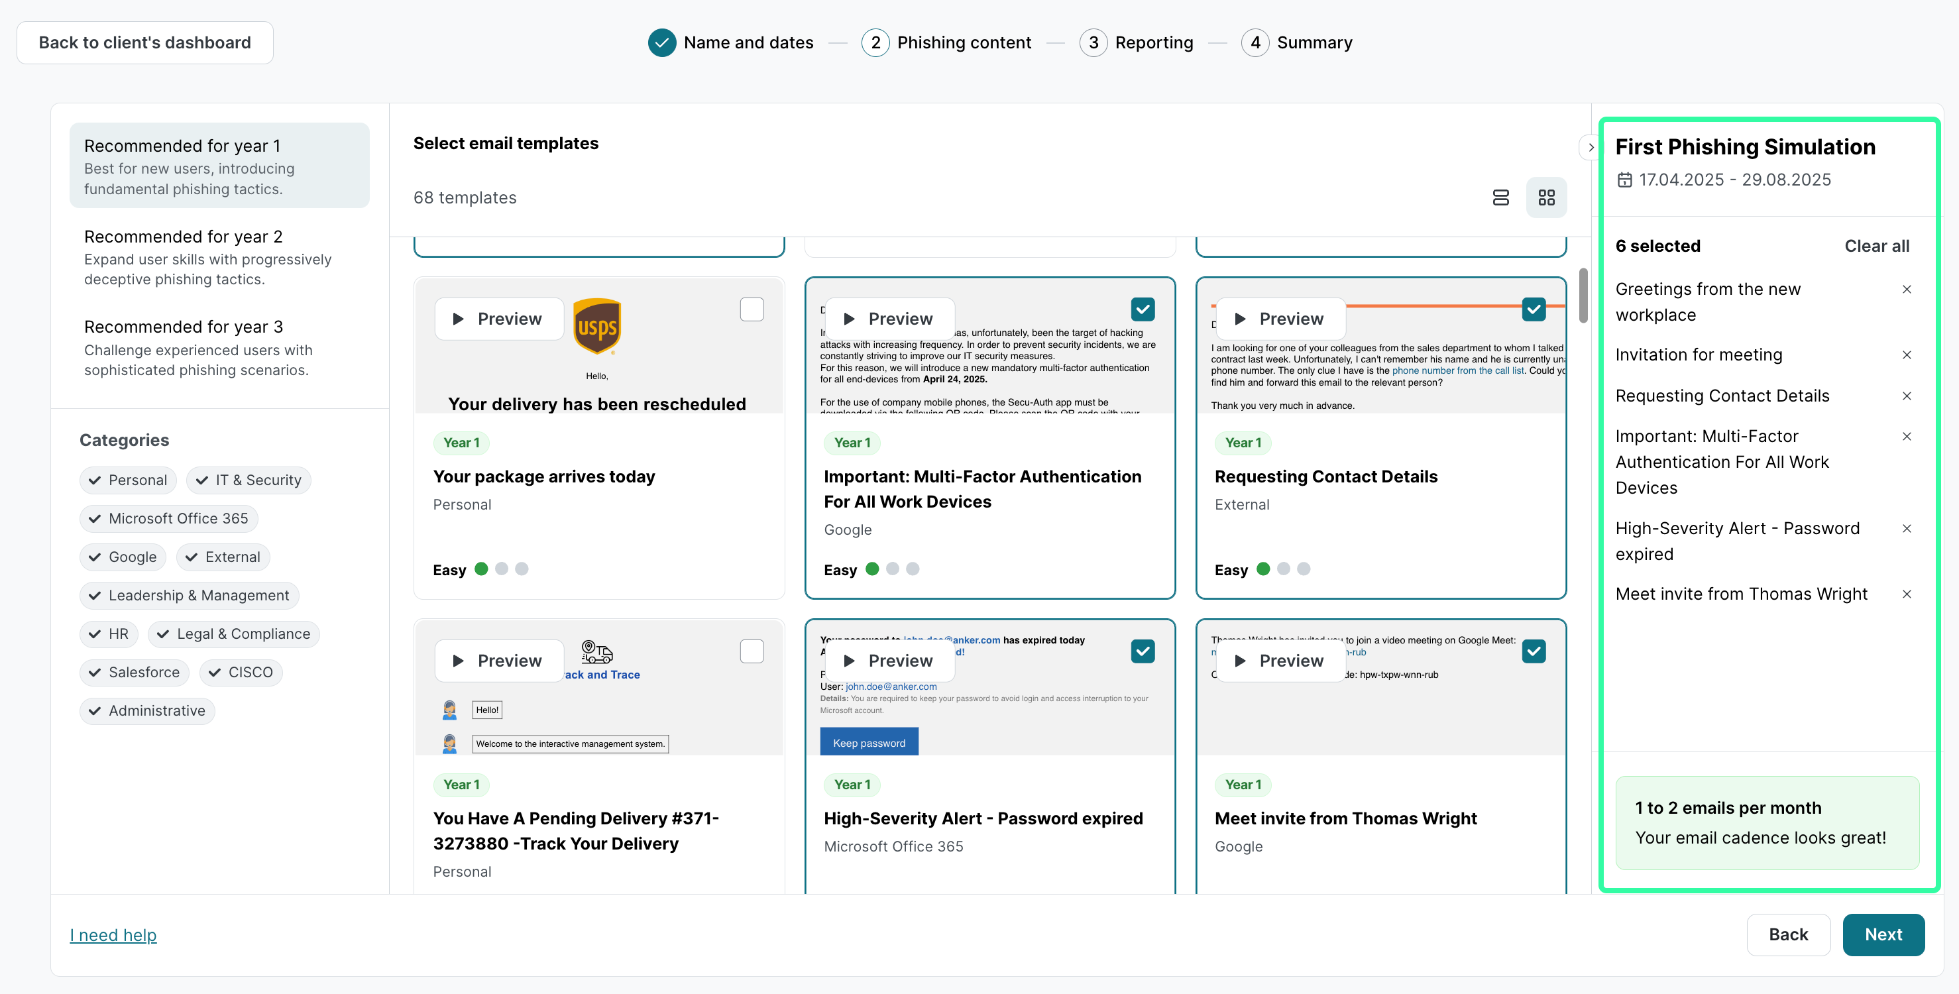Open the 'I need help' link

[x=113, y=936]
